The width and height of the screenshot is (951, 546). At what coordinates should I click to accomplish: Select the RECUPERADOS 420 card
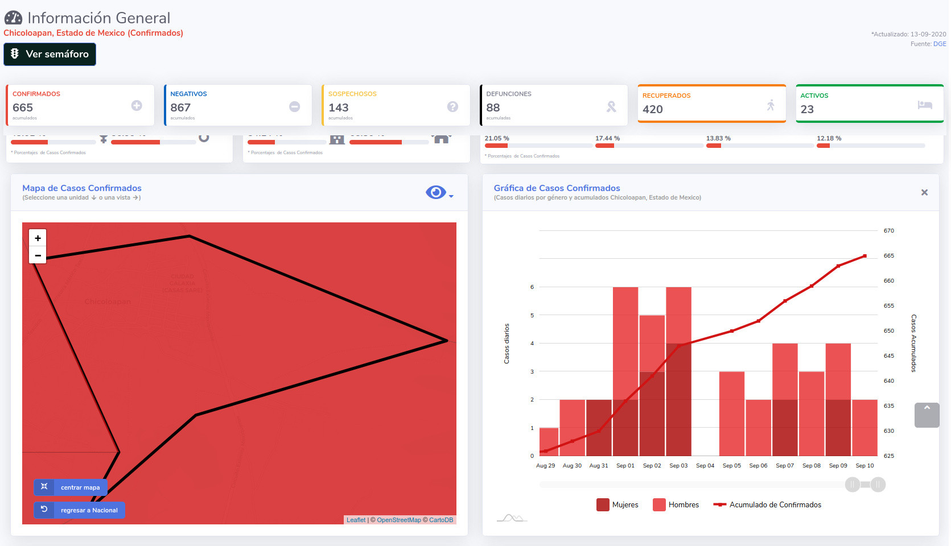pyautogui.click(x=712, y=104)
